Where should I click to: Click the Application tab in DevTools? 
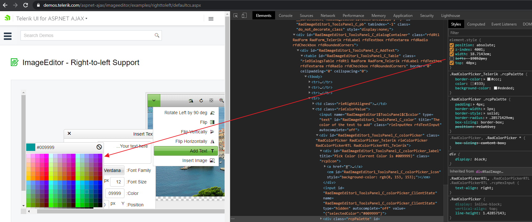coord(403,15)
